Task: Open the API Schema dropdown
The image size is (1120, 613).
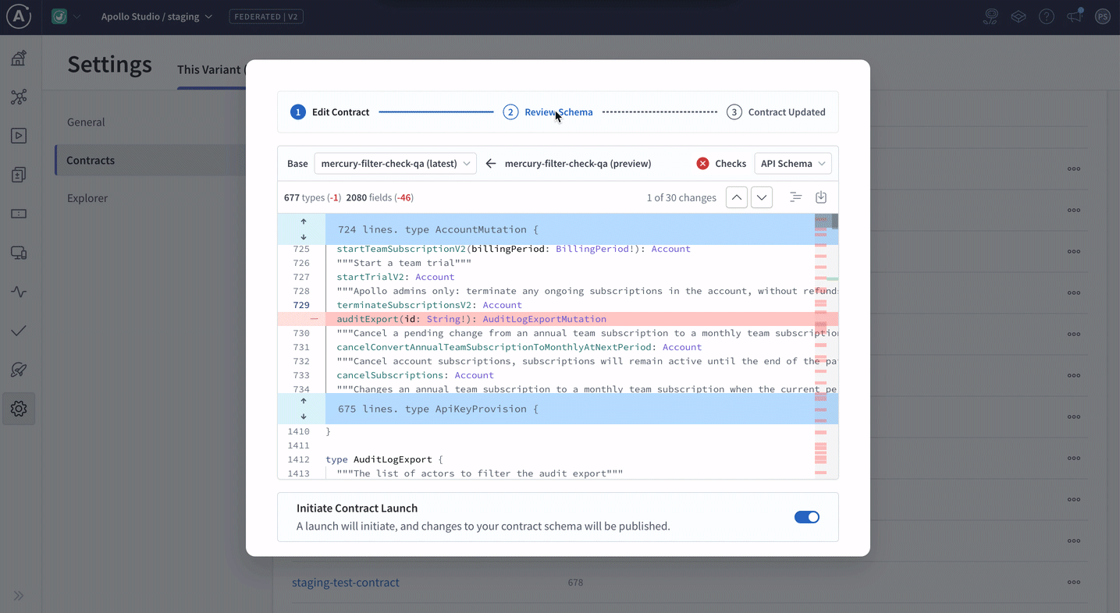Action: coord(793,164)
